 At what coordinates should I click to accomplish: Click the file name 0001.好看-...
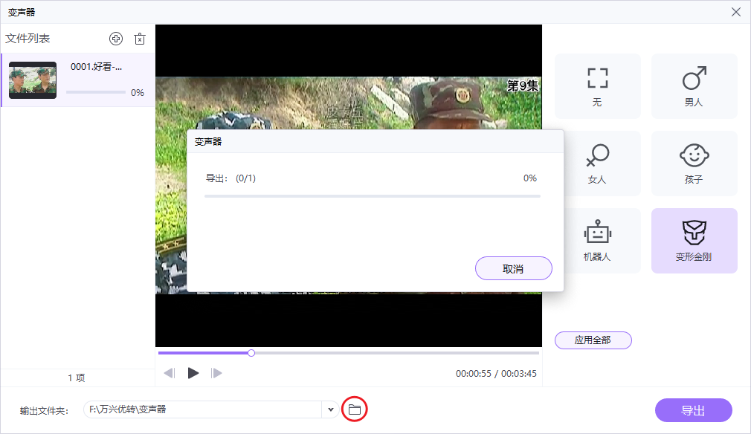96,67
